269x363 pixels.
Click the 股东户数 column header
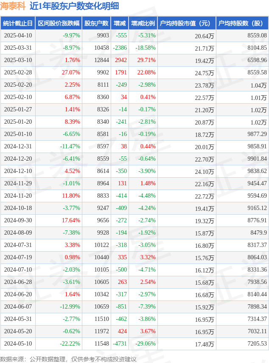(x=96, y=23)
